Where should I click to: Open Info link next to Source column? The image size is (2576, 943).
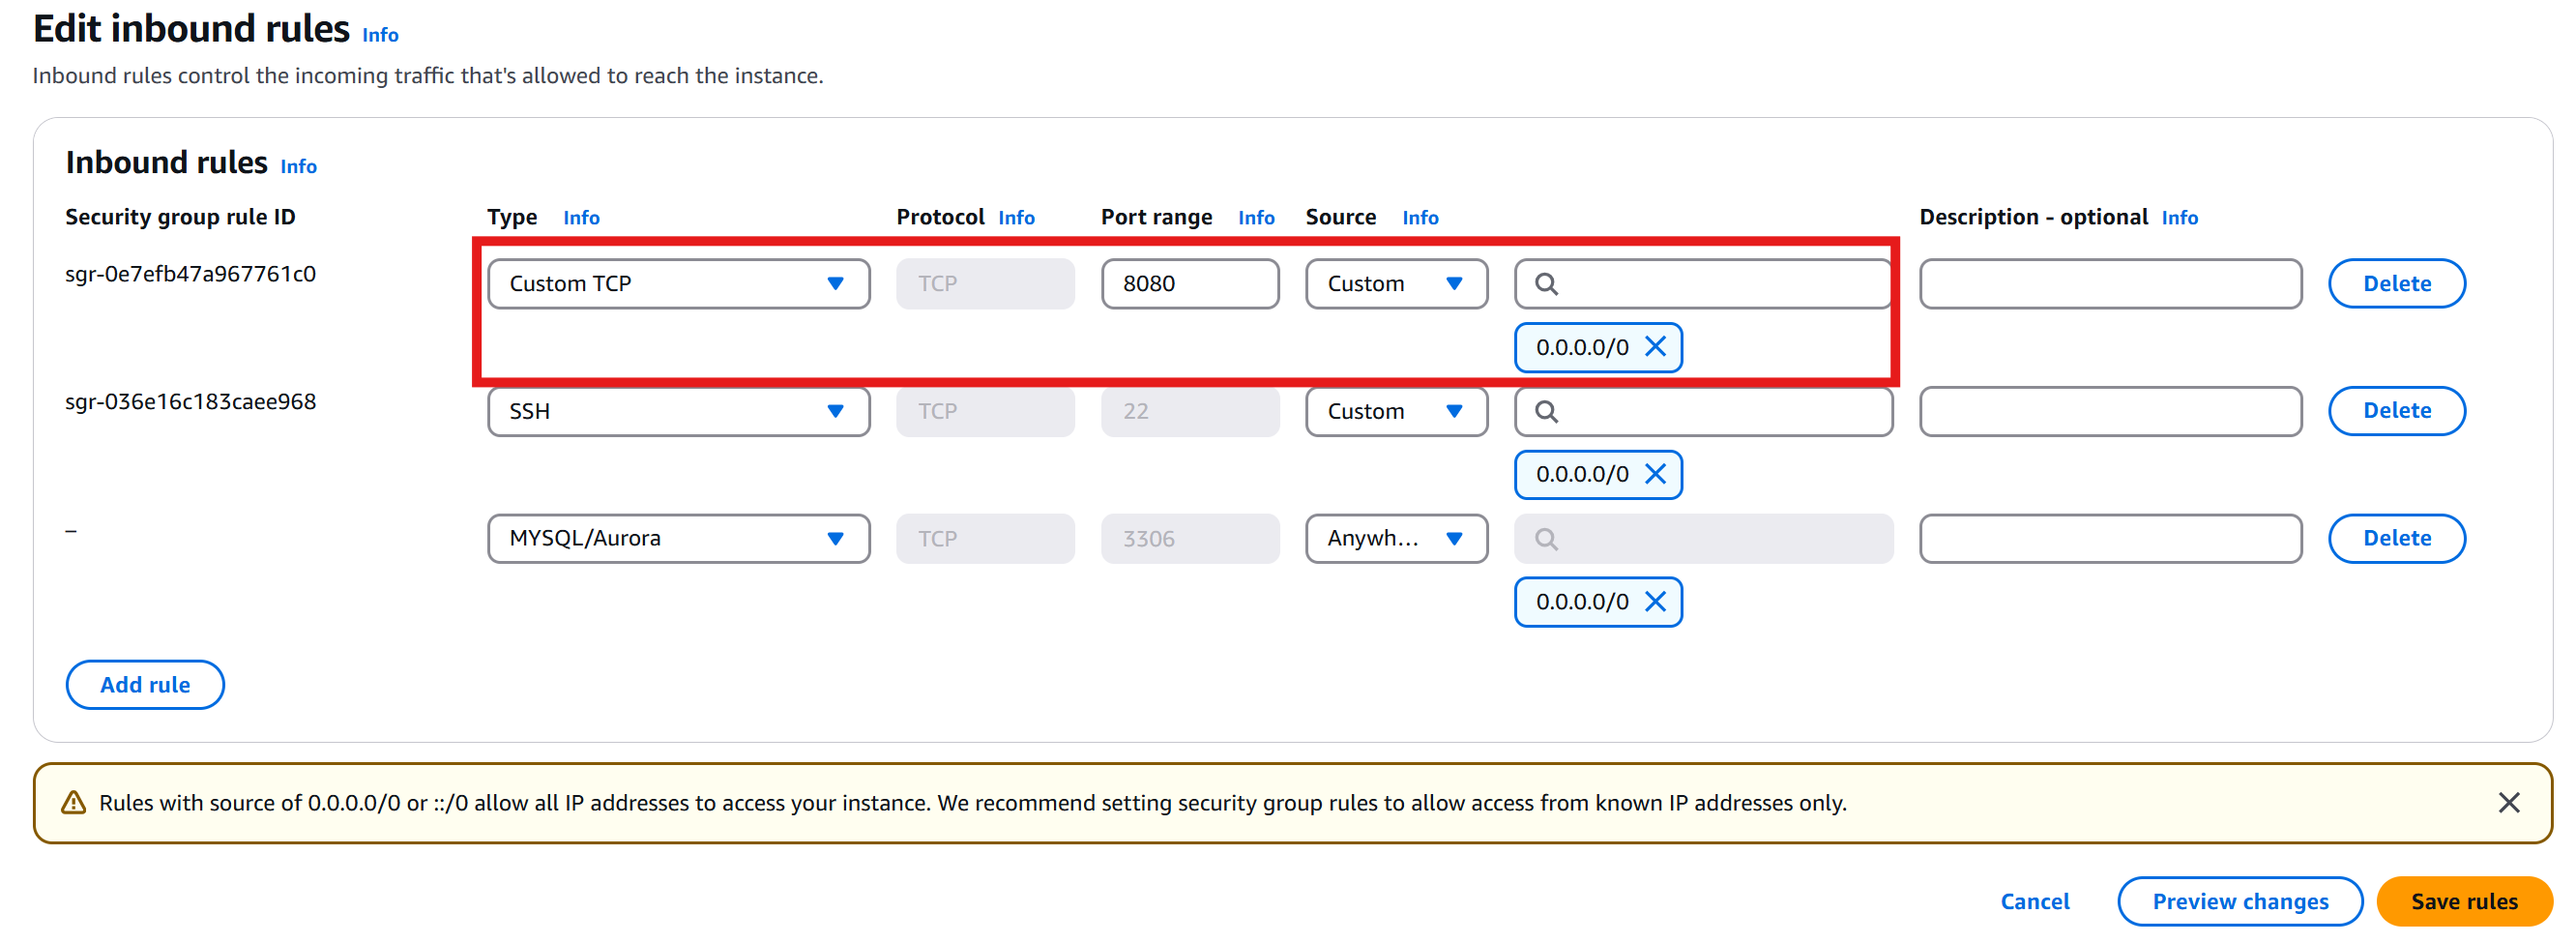pos(1420,218)
